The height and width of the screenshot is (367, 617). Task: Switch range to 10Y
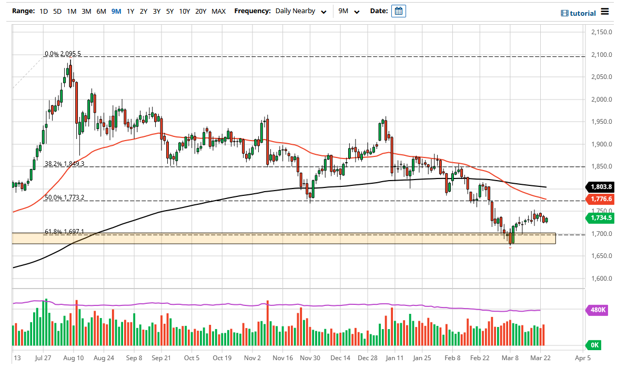tap(185, 12)
